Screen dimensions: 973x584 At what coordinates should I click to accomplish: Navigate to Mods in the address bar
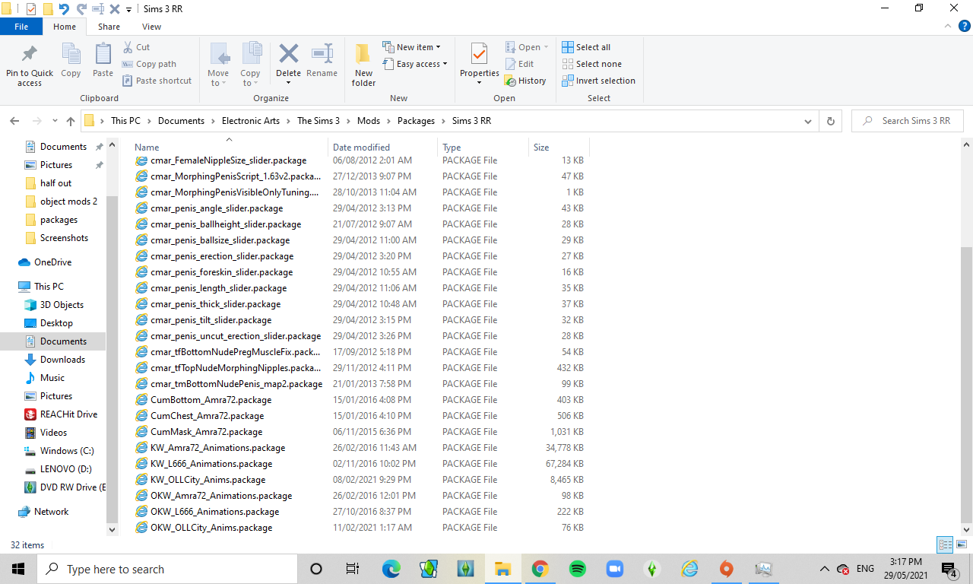[369, 121]
